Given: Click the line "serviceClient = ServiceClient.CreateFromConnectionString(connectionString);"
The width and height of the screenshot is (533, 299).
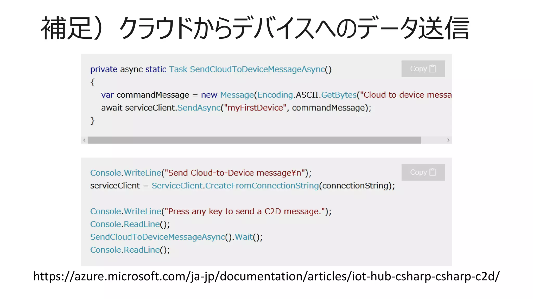Looking at the screenshot, I should [x=243, y=186].
